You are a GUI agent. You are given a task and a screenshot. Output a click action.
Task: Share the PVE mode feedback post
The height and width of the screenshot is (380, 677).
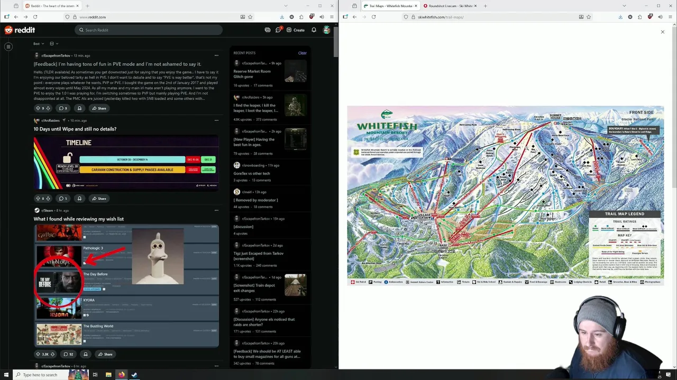pos(99,108)
